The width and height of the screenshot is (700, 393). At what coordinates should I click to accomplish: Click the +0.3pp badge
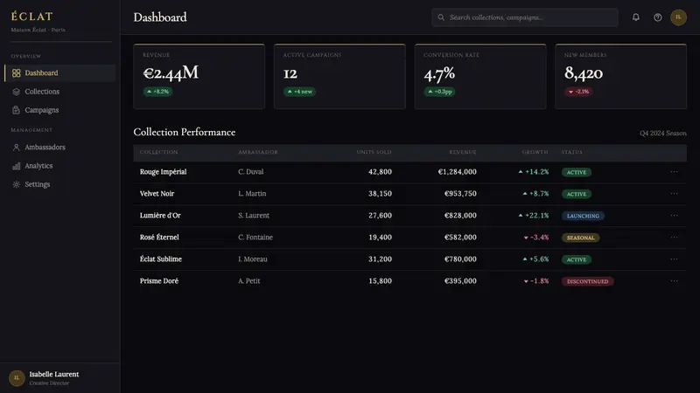click(440, 92)
